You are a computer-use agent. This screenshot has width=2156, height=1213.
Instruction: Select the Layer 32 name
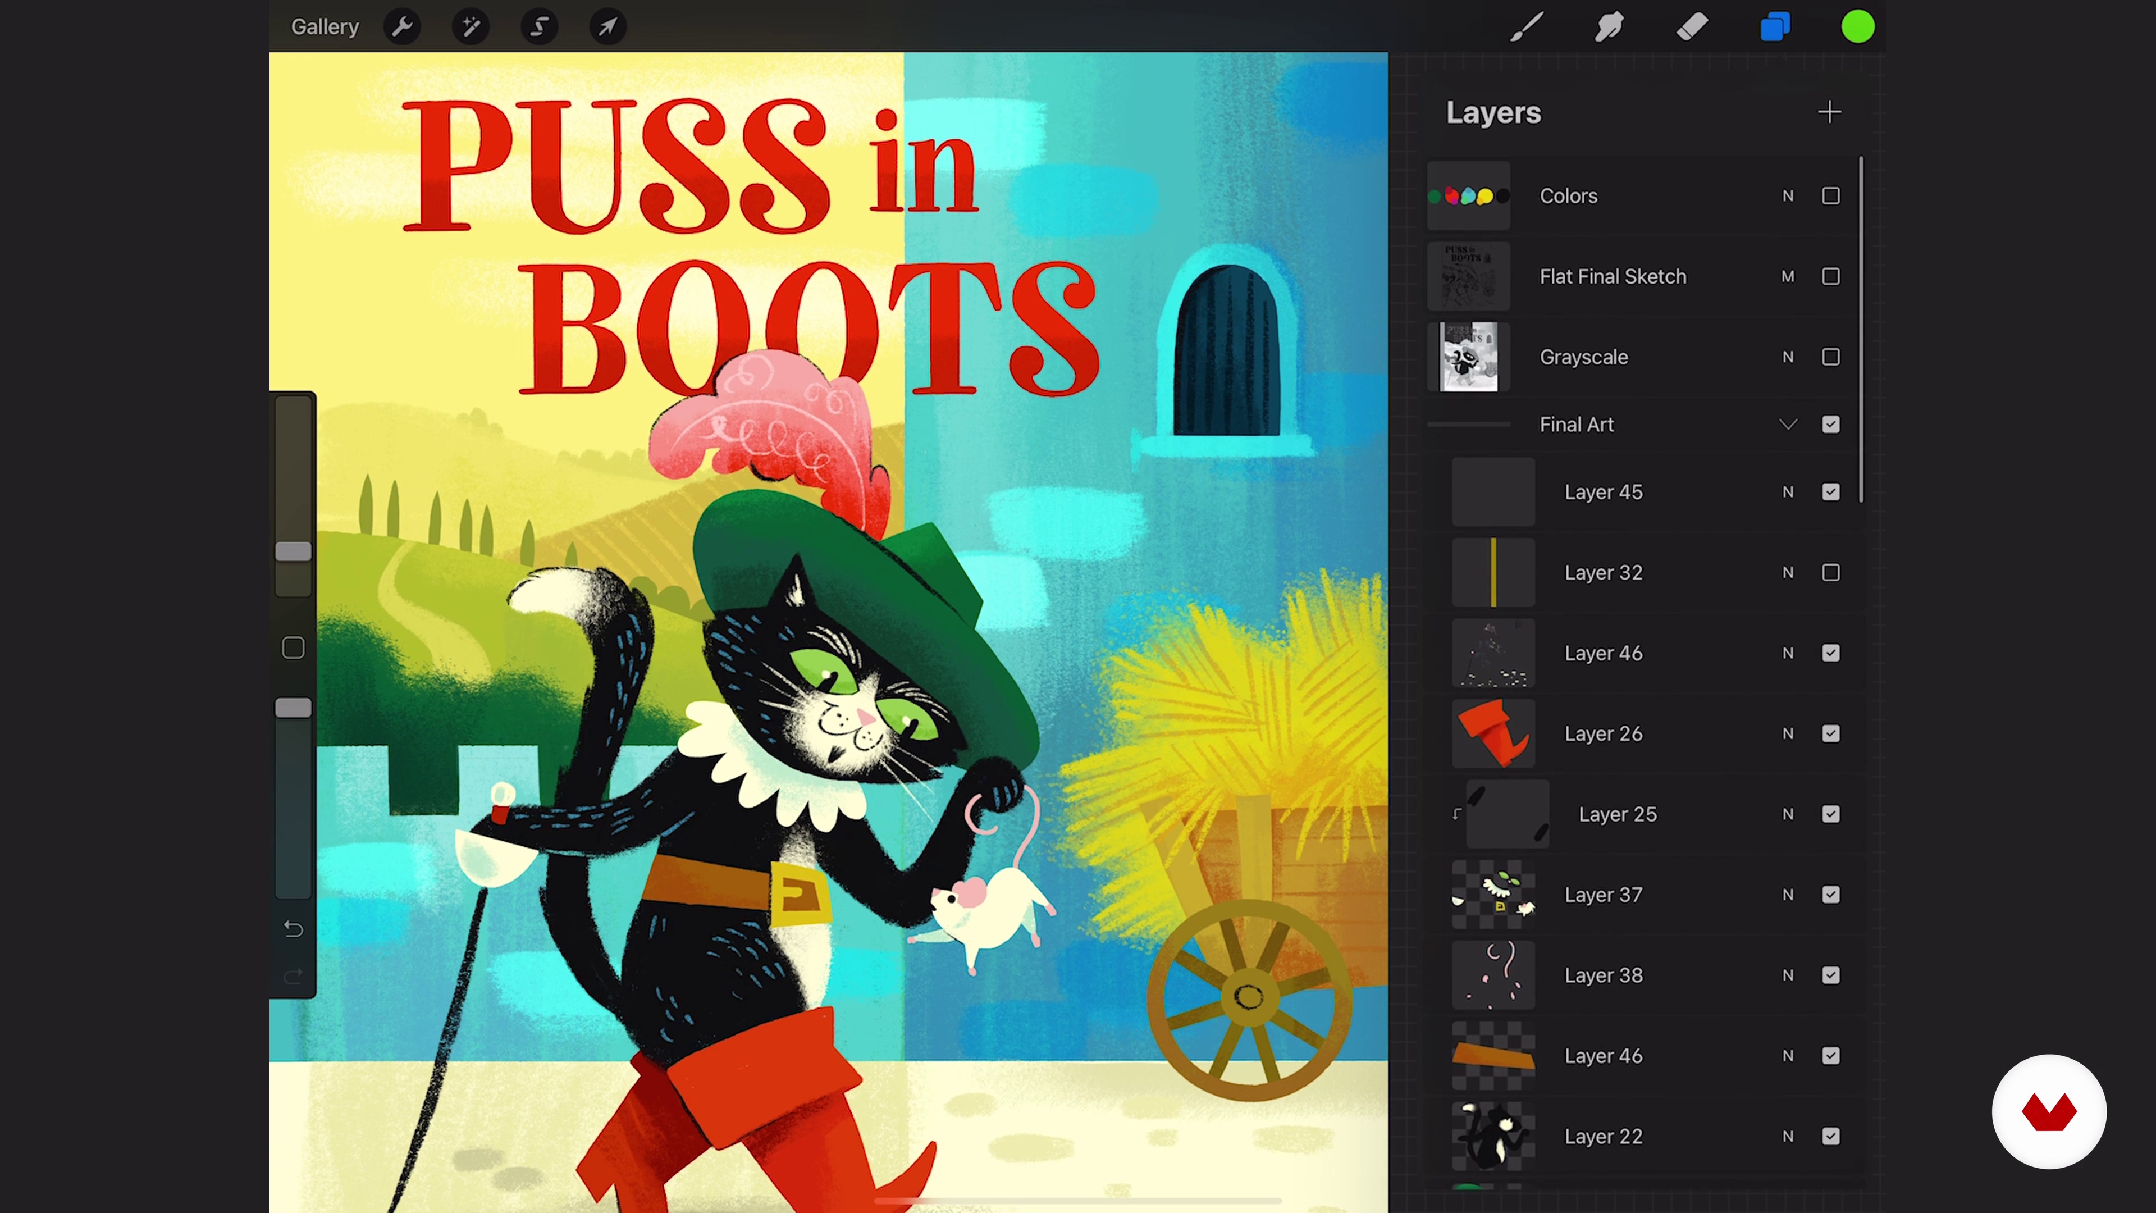click(1604, 573)
